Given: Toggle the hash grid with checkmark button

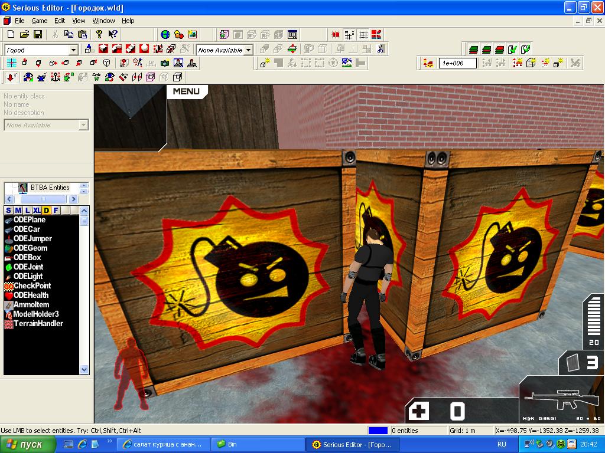Looking at the screenshot, I should pos(349,35).
